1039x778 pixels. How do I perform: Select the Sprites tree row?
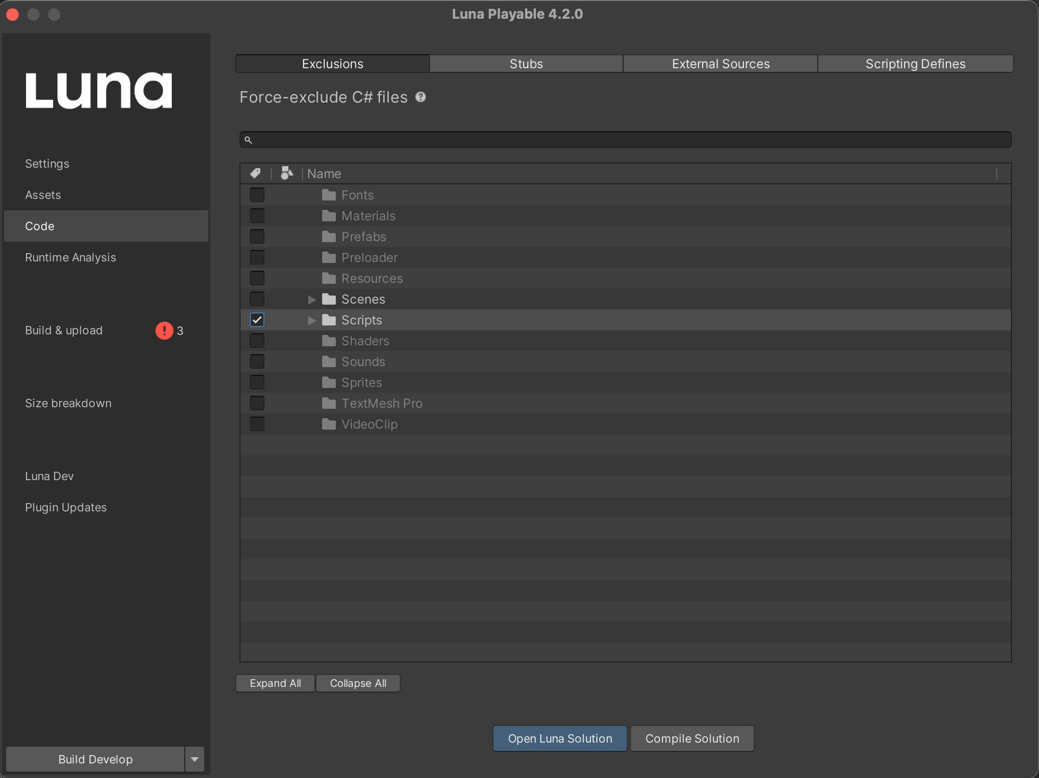[x=625, y=382]
